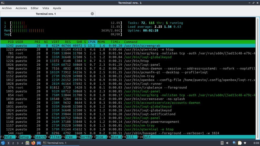Close the Terminal nro. 1 tab
Image resolution: width=260 pixels, height=146 pixels.
(x=92, y=14)
